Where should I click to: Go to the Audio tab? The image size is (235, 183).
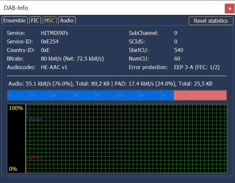pyautogui.click(x=67, y=20)
